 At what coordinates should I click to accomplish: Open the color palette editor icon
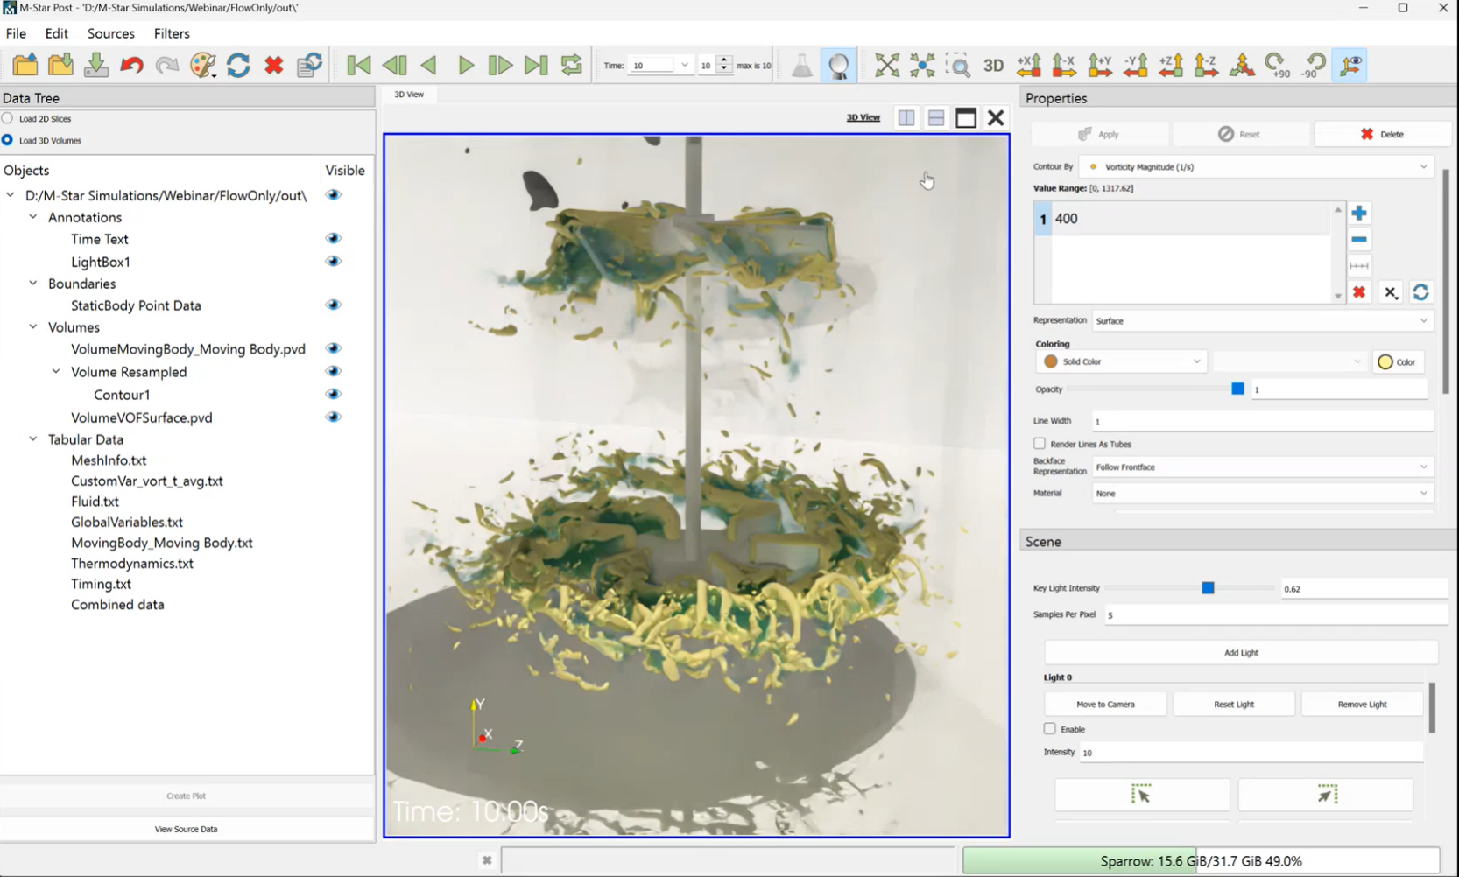(203, 65)
